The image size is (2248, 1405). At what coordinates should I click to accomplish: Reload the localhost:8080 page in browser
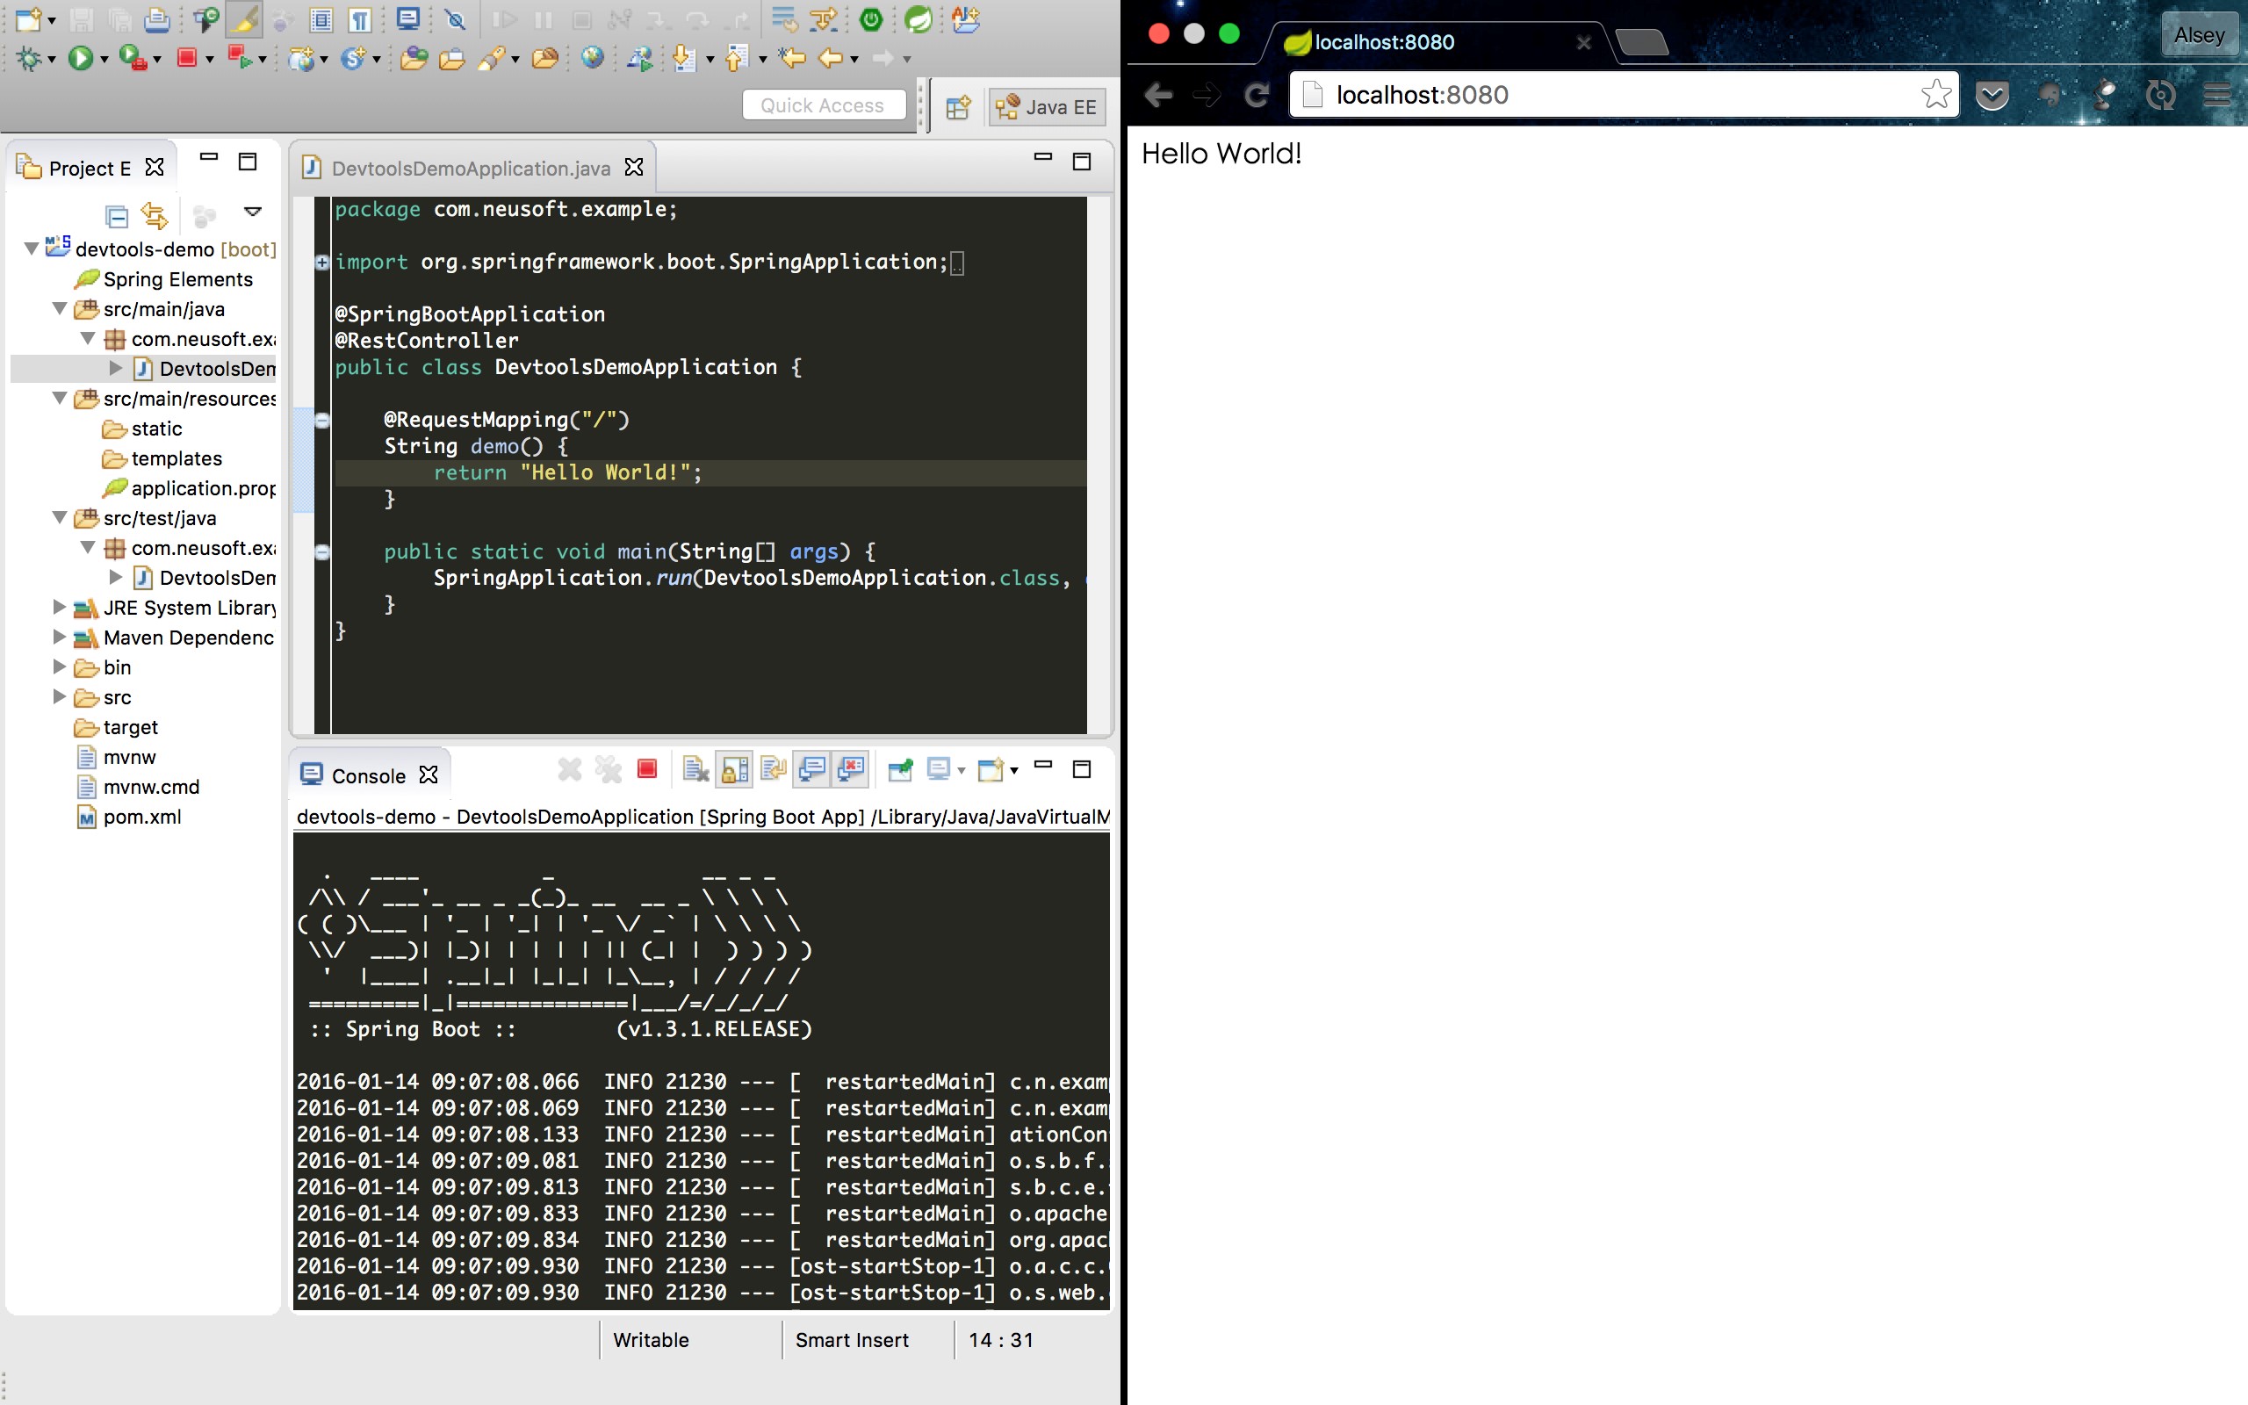coord(1257,95)
